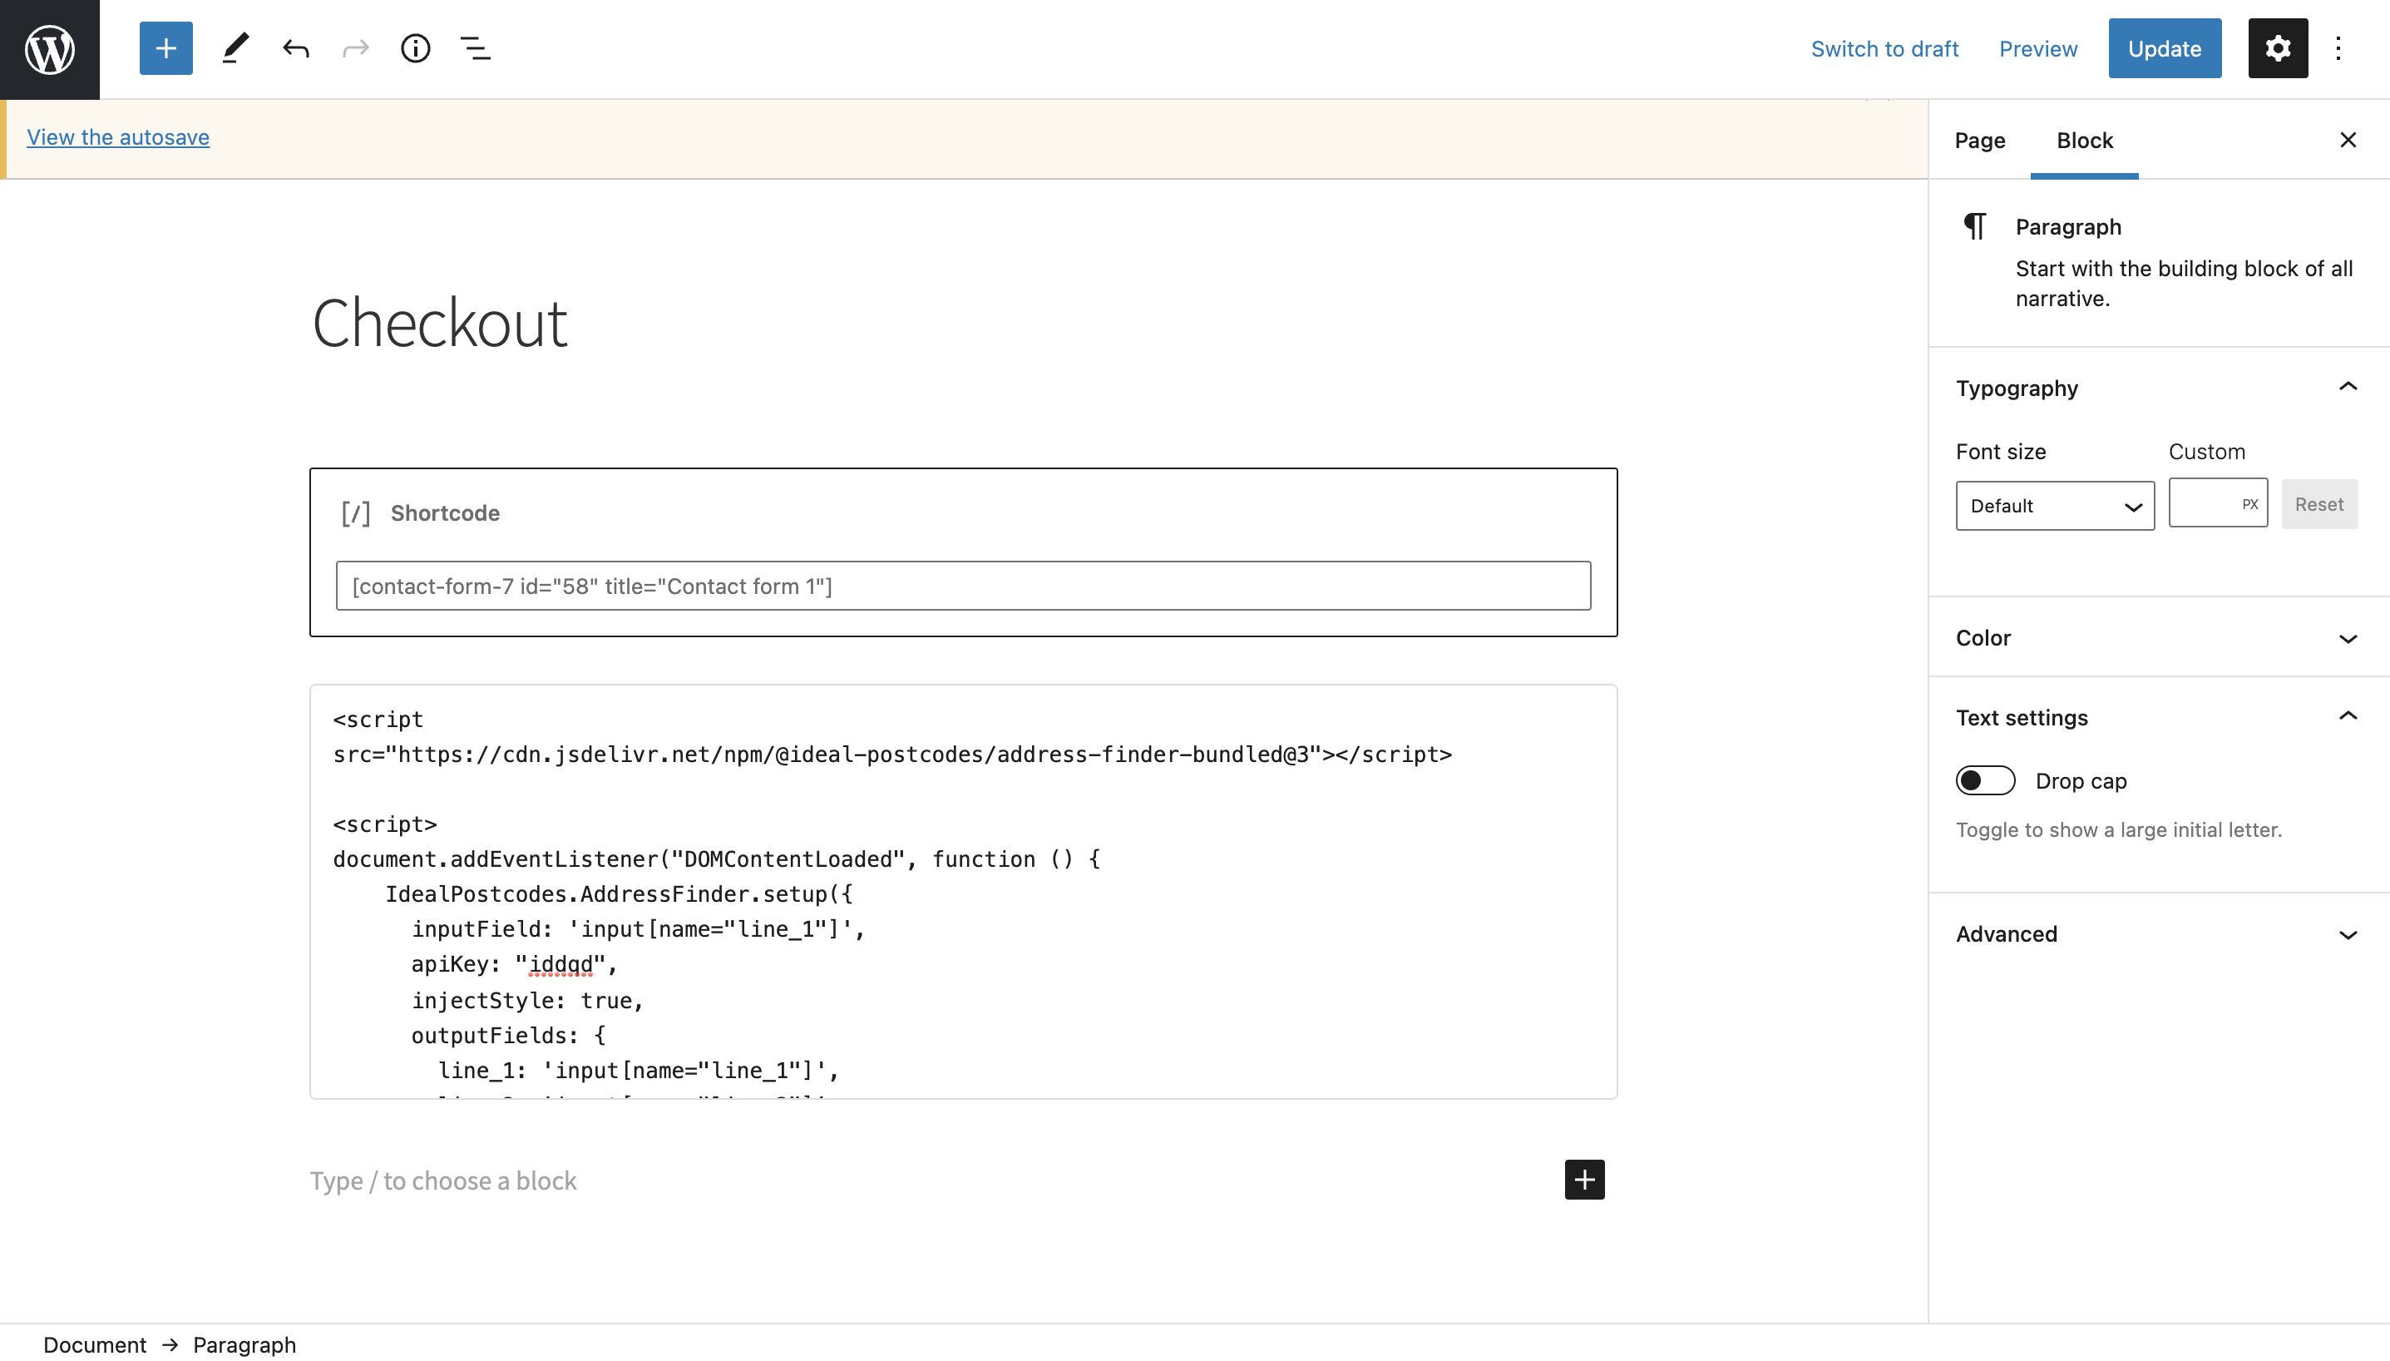Open the View the autosave link
Viewport: 2390px width, 1361px height.
pos(118,136)
